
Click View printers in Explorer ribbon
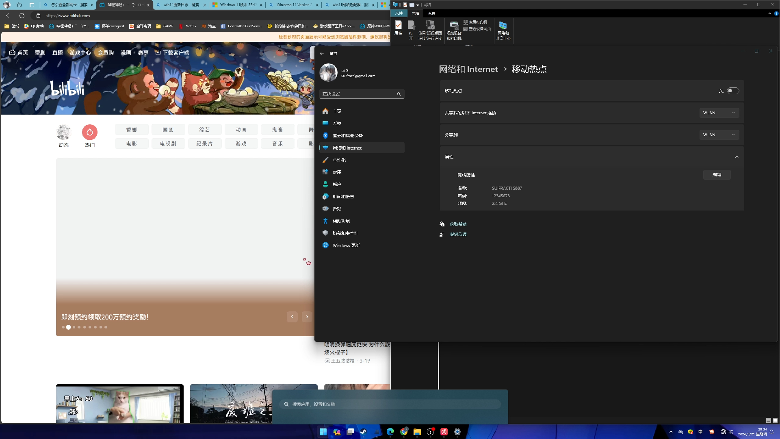tap(475, 22)
